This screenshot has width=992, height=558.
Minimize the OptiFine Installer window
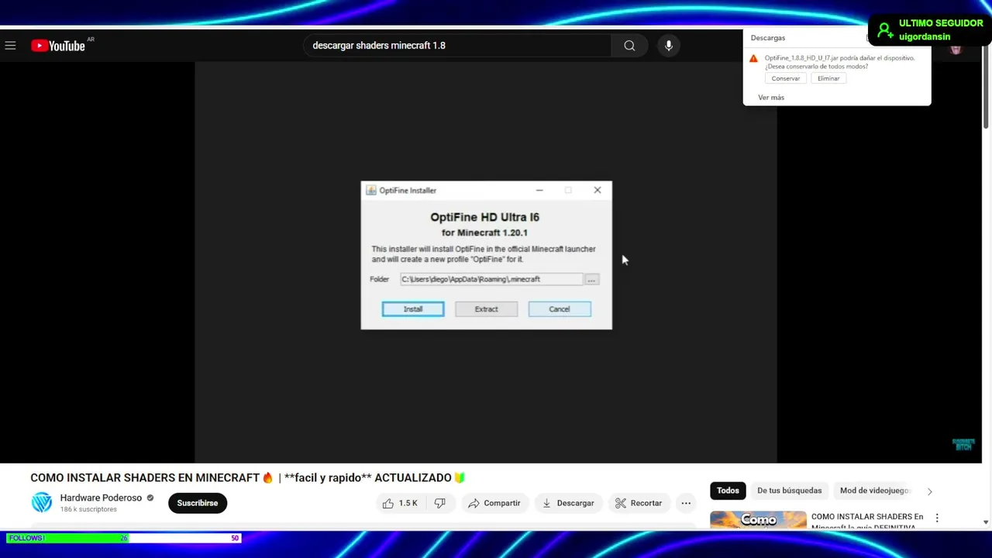pyautogui.click(x=539, y=190)
